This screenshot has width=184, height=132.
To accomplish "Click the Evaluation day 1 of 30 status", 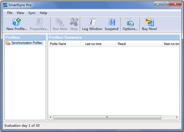I will [22, 126].
